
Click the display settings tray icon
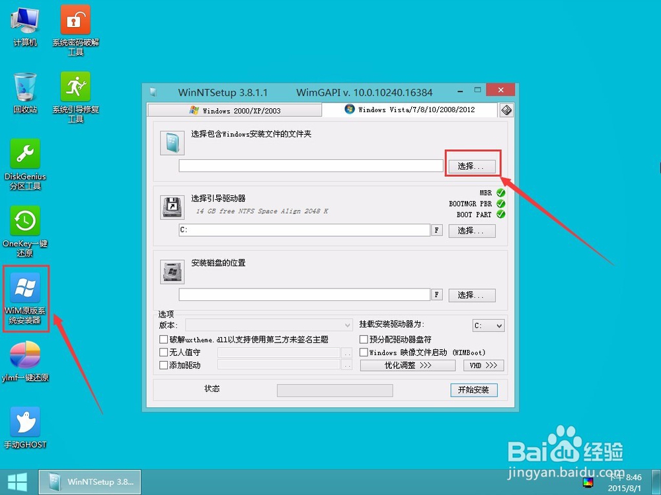click(x=588, y=482)
